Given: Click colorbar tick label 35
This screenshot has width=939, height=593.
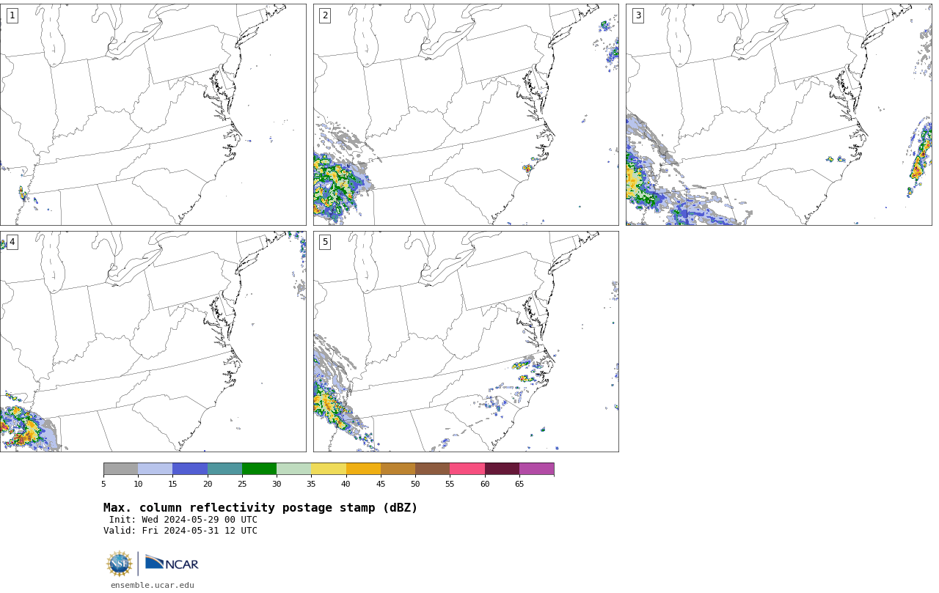Looking at the screenshot, I should (311, 484).
